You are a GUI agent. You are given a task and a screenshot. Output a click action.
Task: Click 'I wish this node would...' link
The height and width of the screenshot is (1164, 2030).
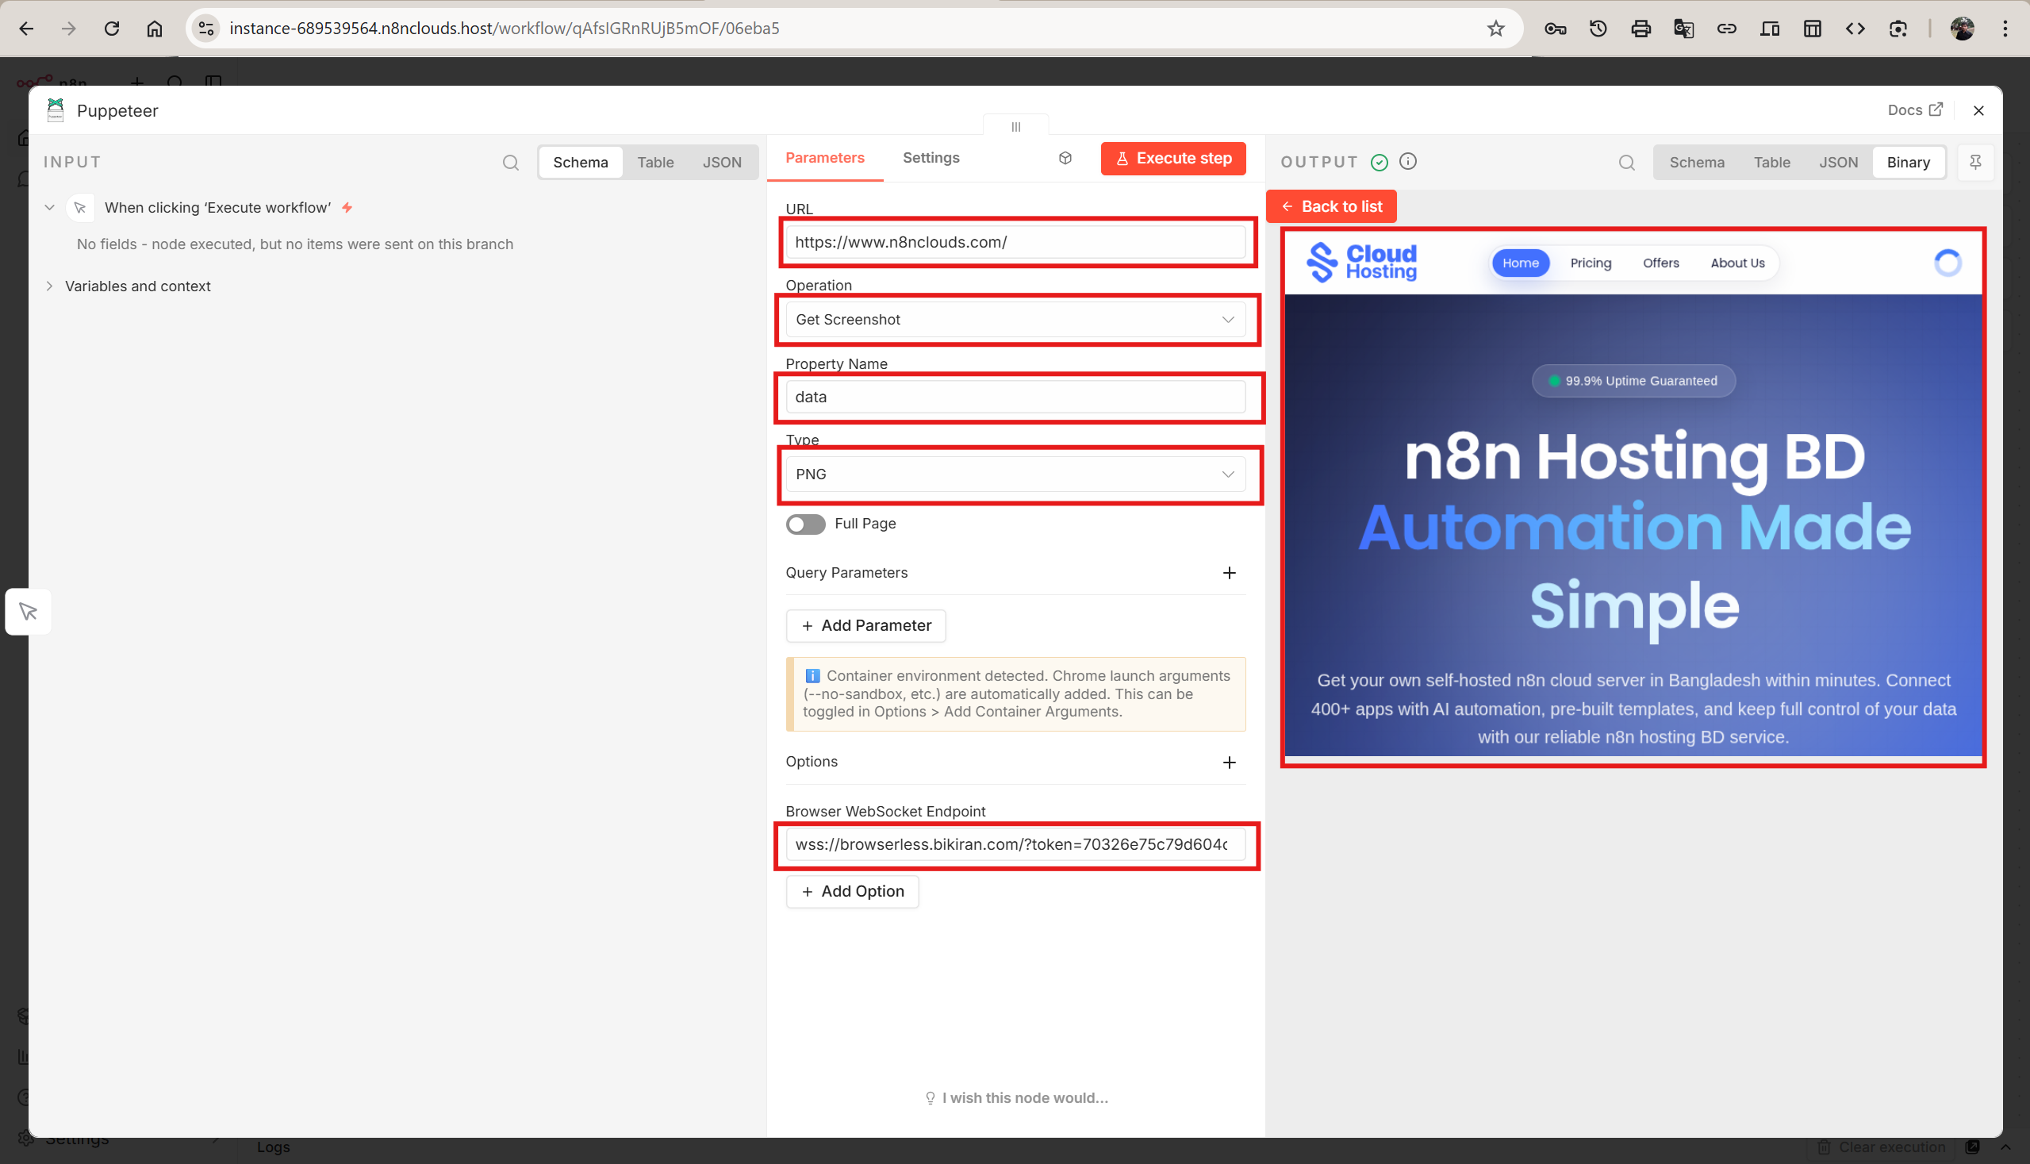click(1016, 1097)
